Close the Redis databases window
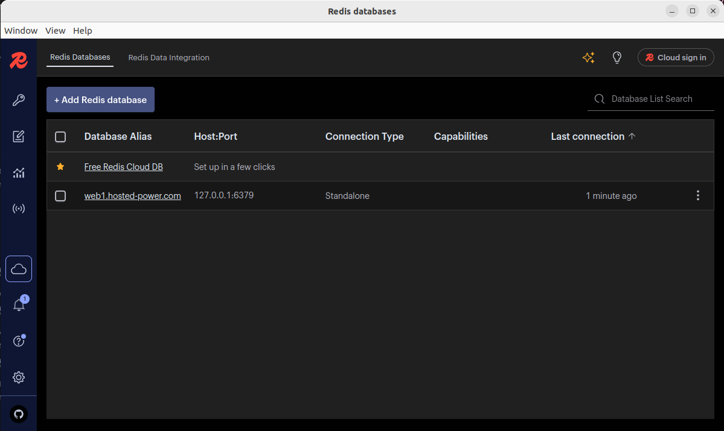The image size is (724, 431). pos(713,11)
